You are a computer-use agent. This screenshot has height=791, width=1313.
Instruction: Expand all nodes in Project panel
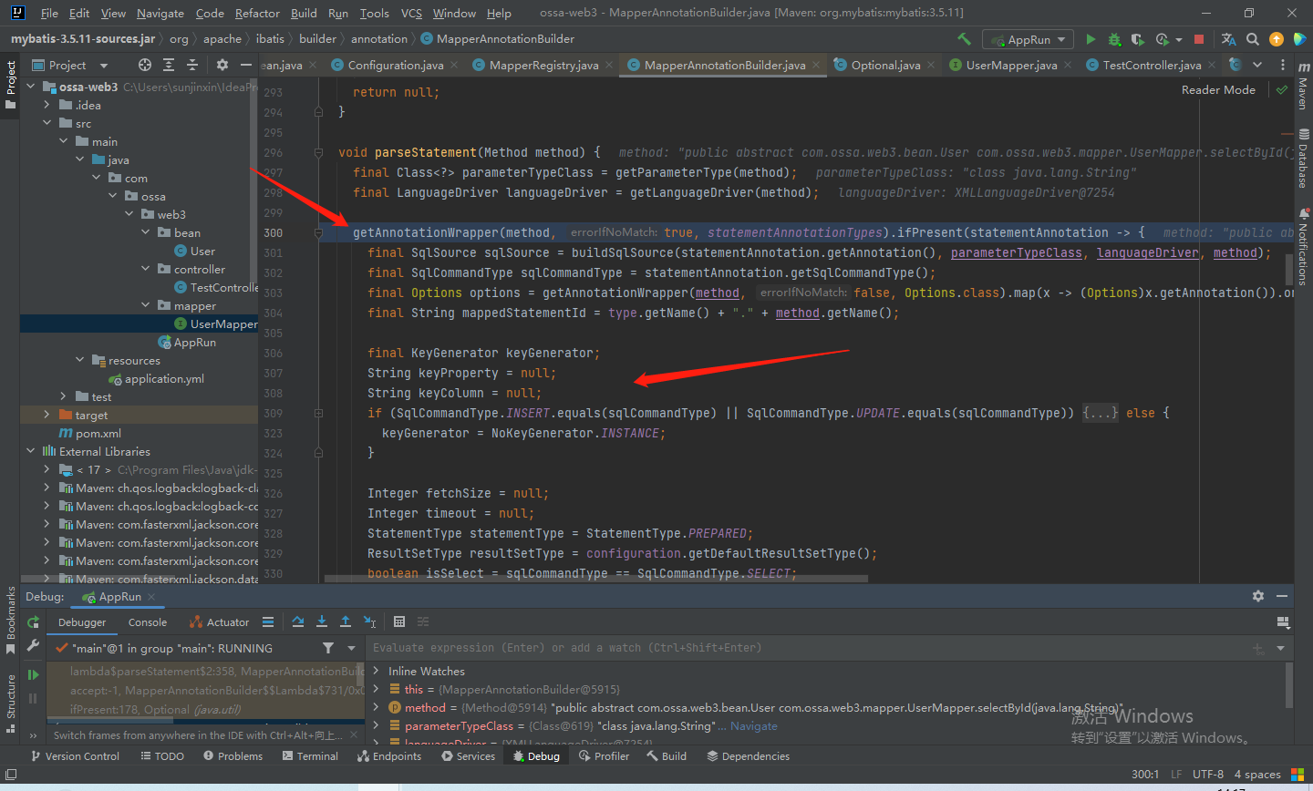point(169,65)
